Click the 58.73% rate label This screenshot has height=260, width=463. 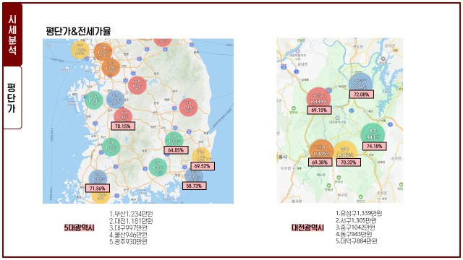coord(194,186)
